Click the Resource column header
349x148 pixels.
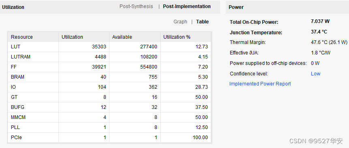click(33, 37)
